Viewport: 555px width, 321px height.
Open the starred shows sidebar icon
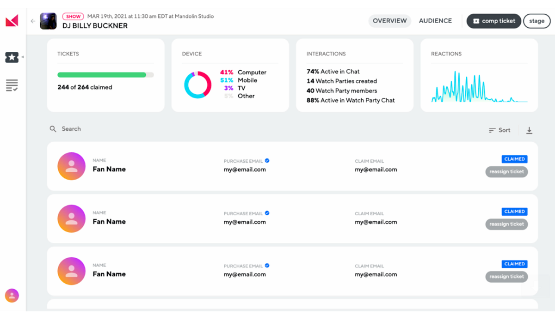point(11,57)
